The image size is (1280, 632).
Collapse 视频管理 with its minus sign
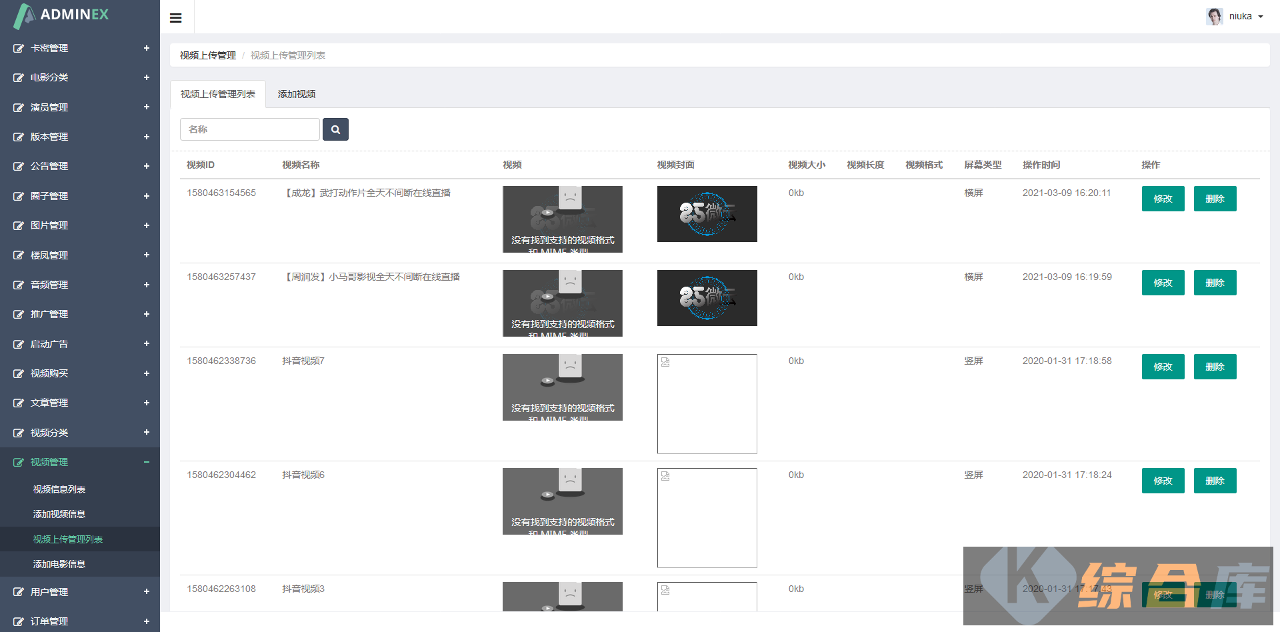click(x=147, y=462)
